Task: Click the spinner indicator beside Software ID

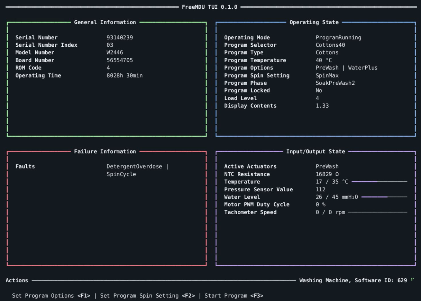Action: (x=412, y=279)
